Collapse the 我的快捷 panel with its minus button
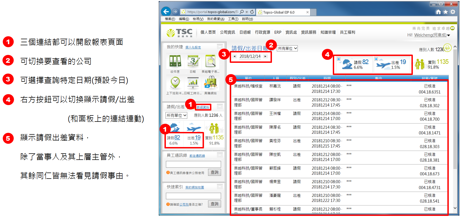Image resolution: width=463 pixels, height=220 pixels. 220,46
